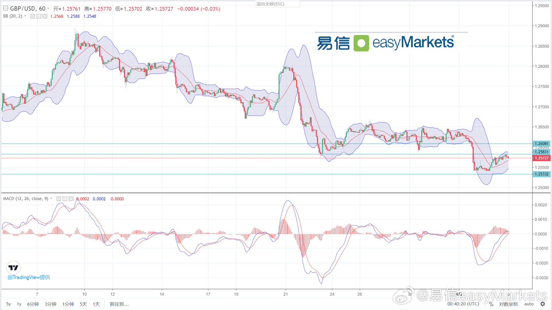Image resolution: width=552 pixels, height=310 pixels.
Task: Toggle auto scale mode
Action: coord(529,304)
